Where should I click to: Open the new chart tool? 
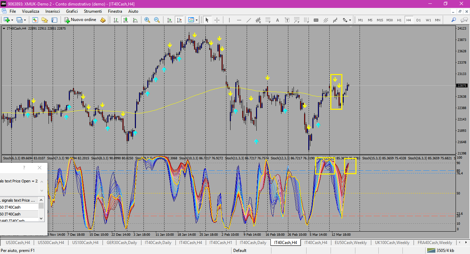point(6,20)
